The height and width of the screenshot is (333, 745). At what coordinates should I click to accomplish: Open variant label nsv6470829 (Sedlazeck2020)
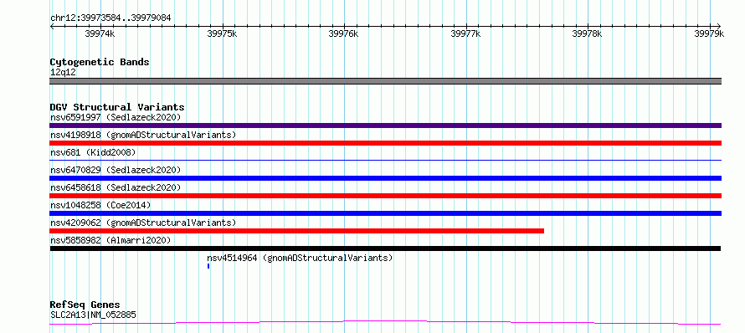[116, 170]
